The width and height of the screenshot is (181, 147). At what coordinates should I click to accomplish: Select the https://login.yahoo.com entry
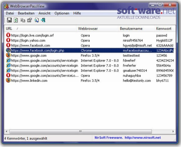click(28, 41)
